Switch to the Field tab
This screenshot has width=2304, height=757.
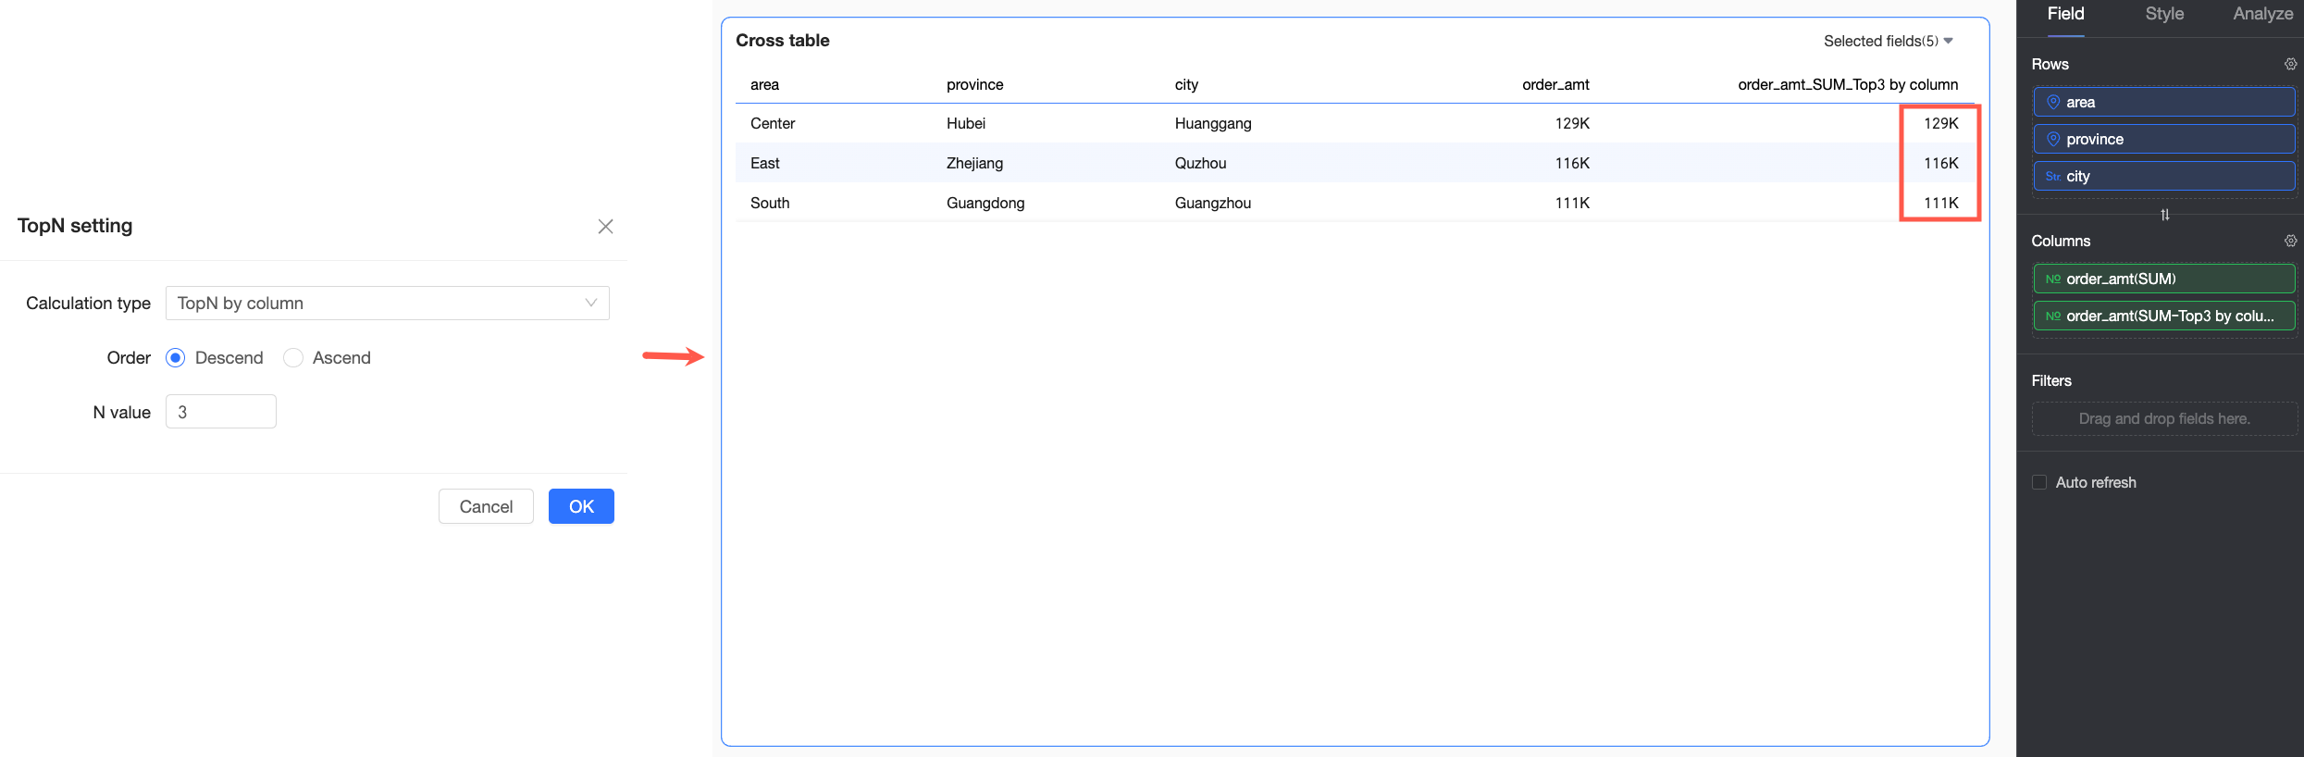2065,14
